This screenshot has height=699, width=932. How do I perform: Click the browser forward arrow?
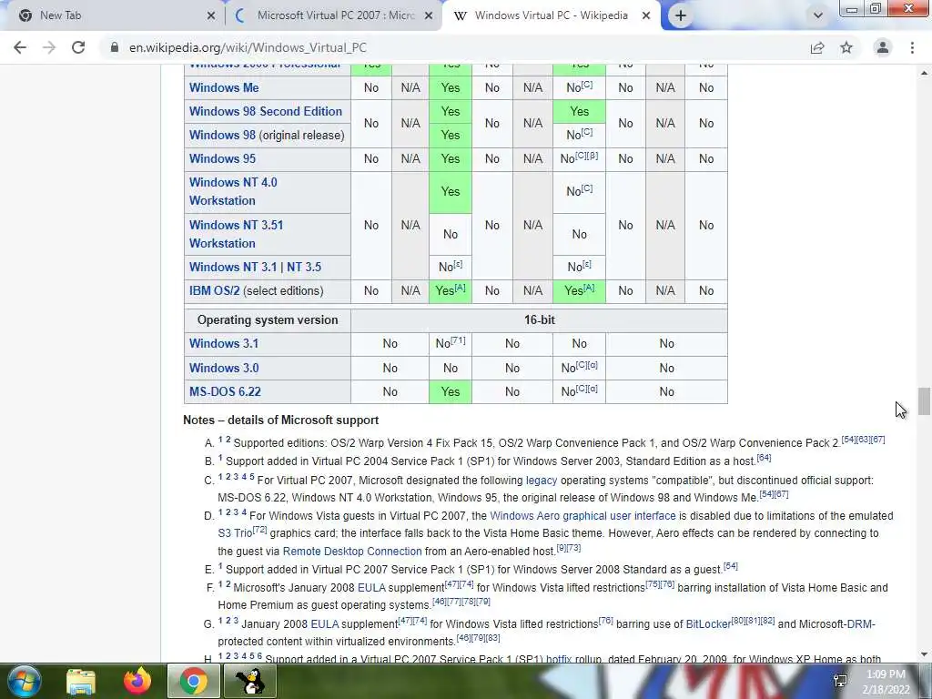tap(49, 47)
